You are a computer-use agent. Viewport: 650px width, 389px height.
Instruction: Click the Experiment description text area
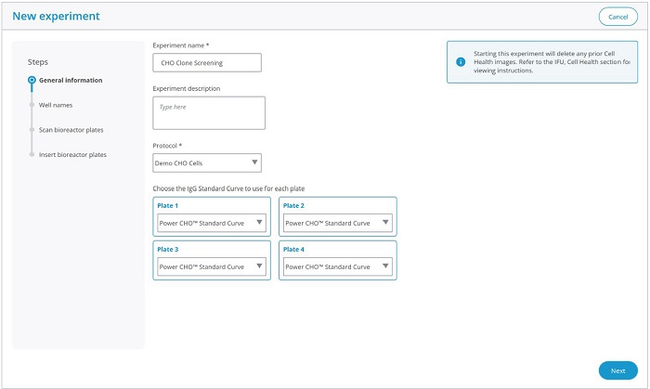209,113
